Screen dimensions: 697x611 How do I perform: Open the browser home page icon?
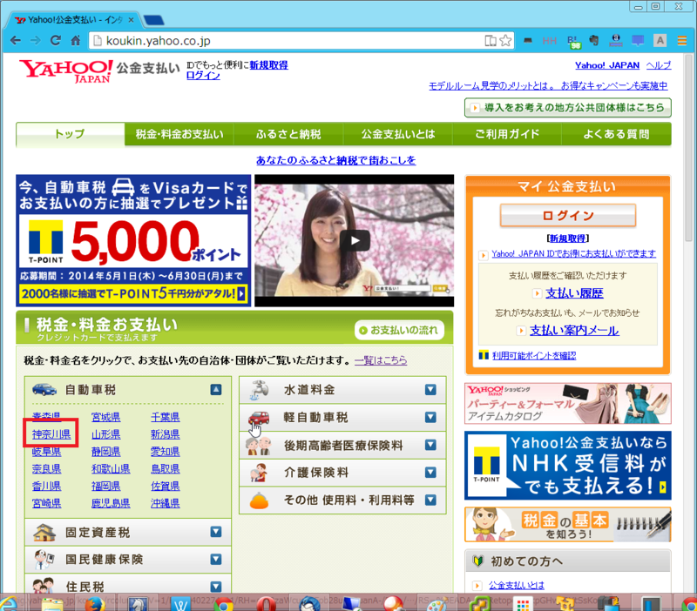coord(76,41)
